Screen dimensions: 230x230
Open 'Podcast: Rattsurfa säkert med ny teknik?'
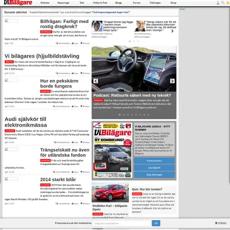point(132,95)
